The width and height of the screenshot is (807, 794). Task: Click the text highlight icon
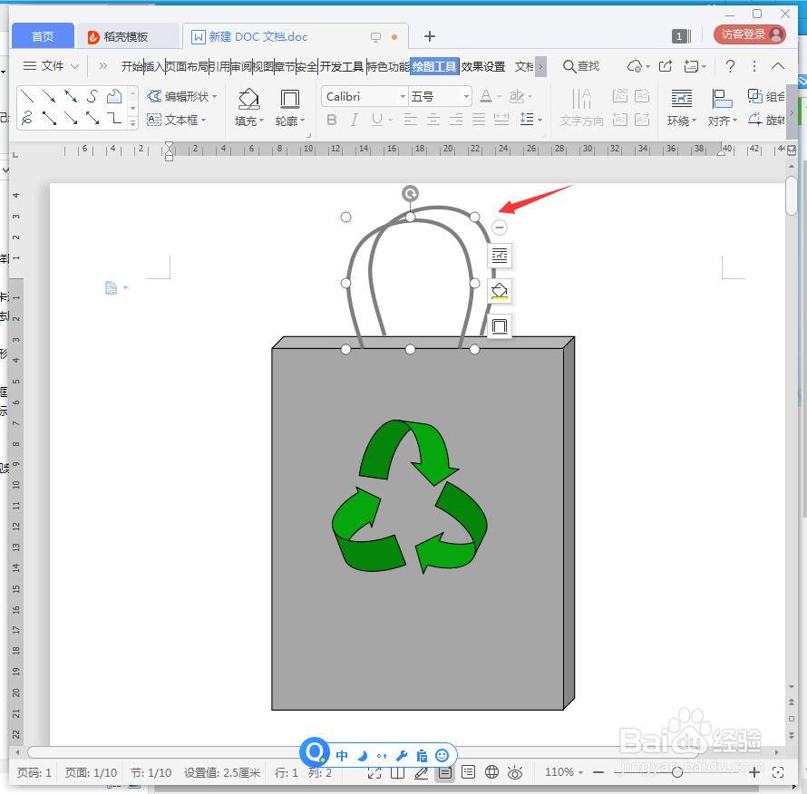click(x=516, y=96)
